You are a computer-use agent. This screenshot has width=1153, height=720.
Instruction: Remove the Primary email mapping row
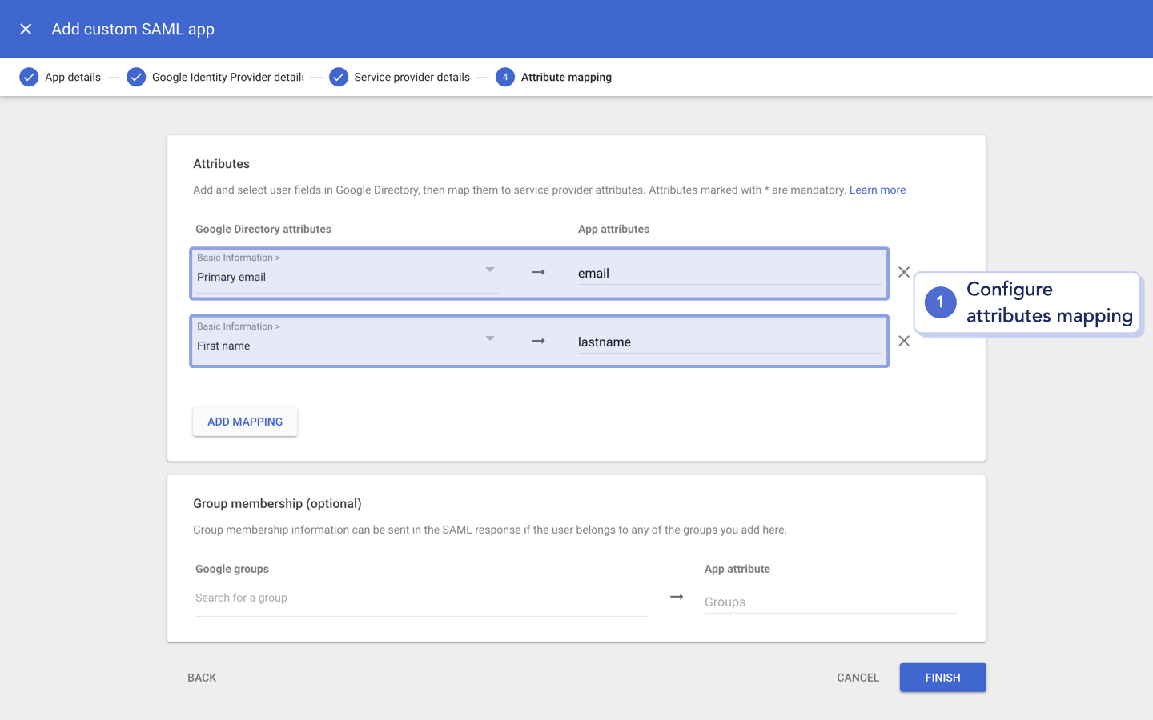904,272
